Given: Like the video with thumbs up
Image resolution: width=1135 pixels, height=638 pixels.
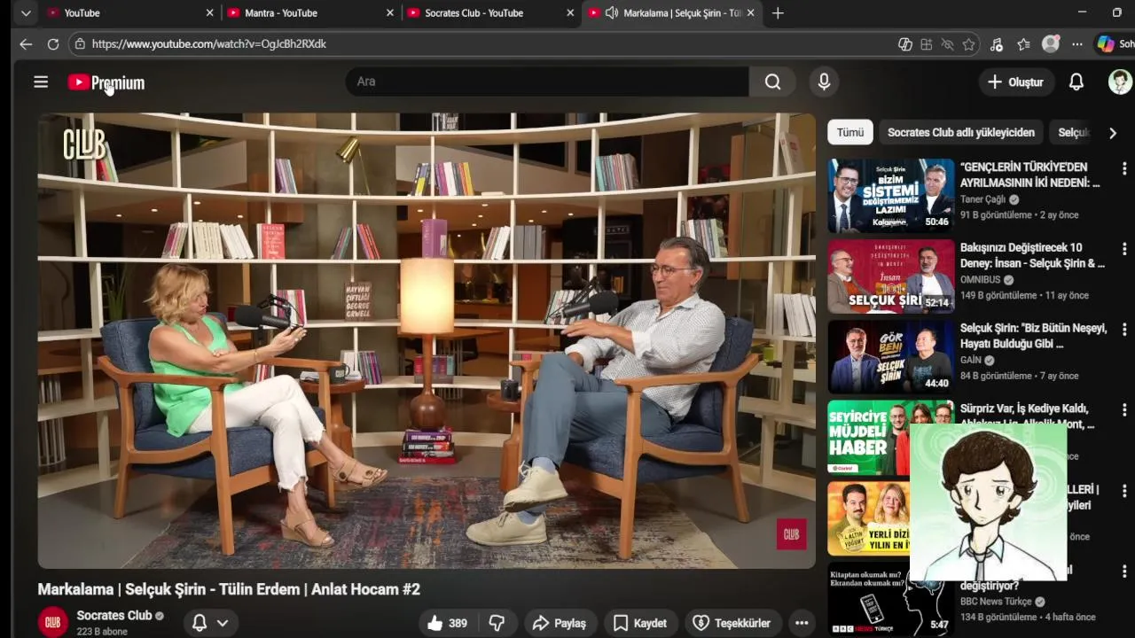Looking at the screenshot, I should click(447, 623).
